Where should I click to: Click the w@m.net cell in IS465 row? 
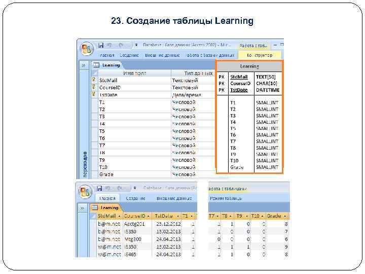click(109, 254)
